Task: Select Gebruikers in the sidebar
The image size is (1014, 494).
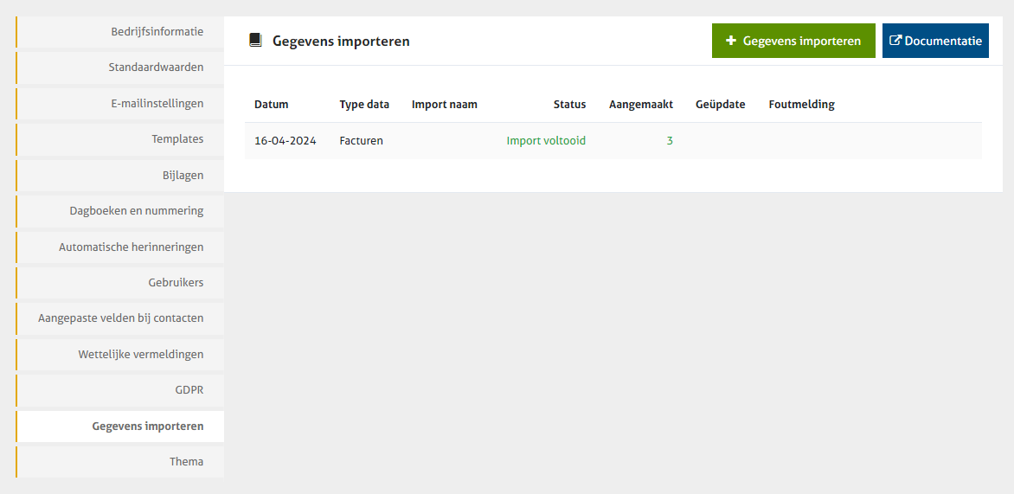Action: [174, 283]
